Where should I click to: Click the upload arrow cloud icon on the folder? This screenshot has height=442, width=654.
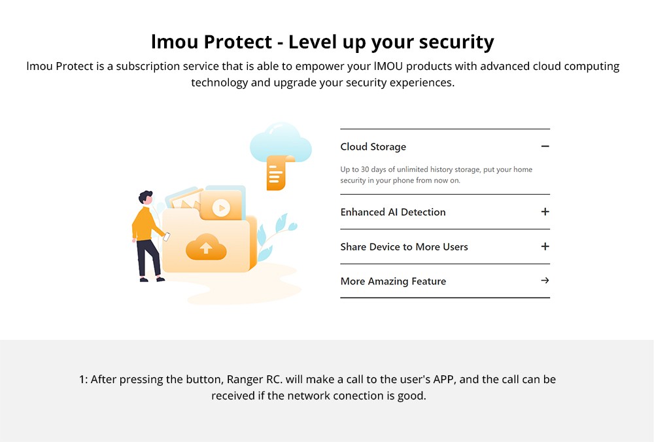pyautogui.click(x=205, y=247)
